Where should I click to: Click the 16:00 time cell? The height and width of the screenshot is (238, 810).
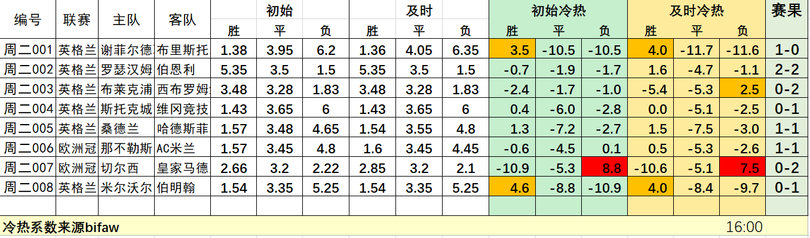743,227
